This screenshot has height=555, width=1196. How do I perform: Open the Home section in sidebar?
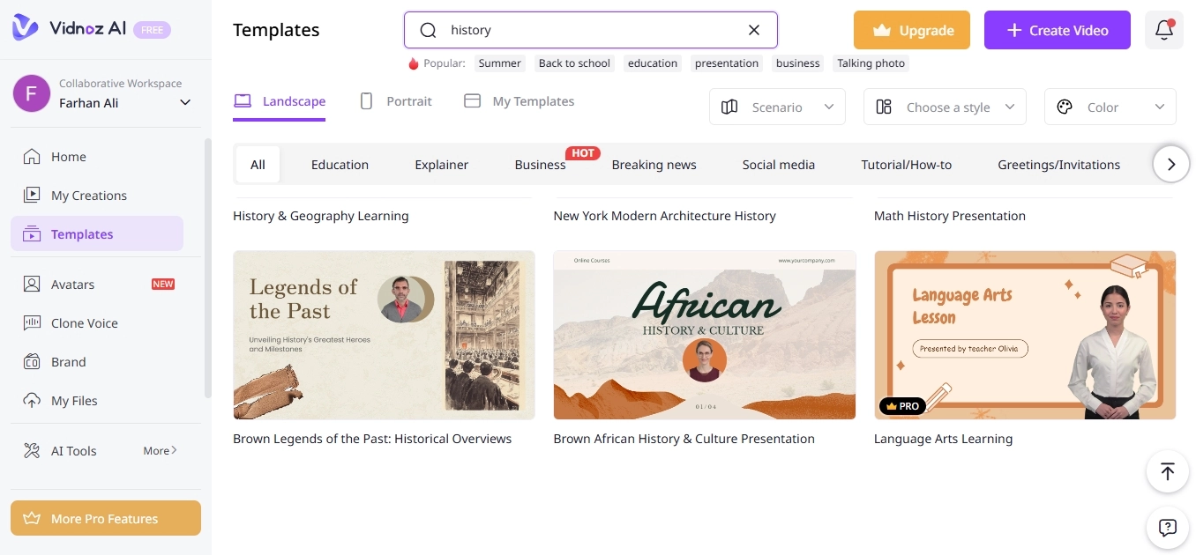(66, 156)
